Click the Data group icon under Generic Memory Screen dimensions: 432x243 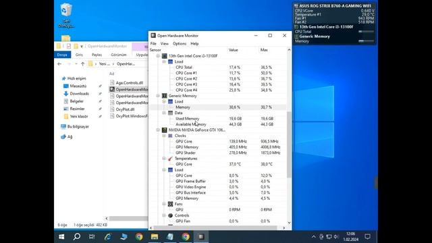170,113
